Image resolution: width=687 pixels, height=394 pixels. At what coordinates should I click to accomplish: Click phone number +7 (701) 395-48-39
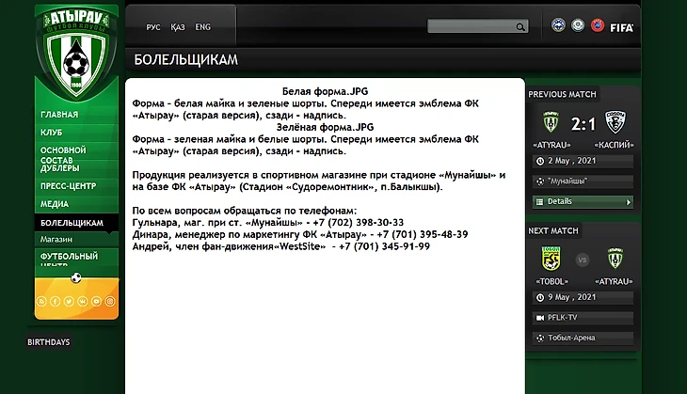point(423,234)
